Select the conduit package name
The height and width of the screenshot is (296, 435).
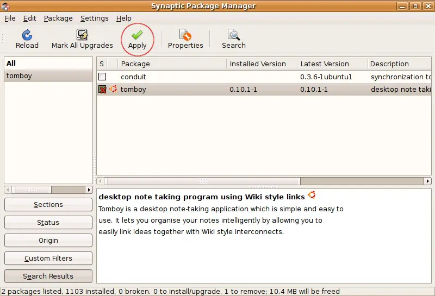click(133, 77)
